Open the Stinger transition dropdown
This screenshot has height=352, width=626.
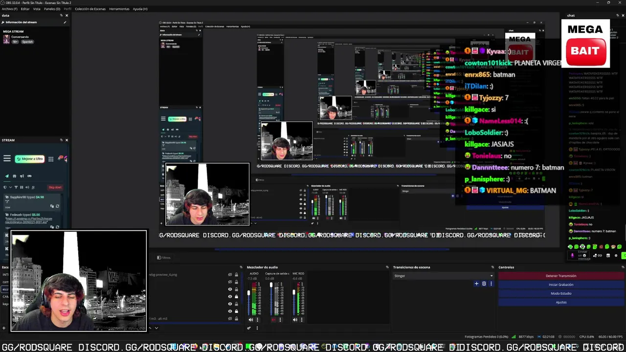click(444, 276)
